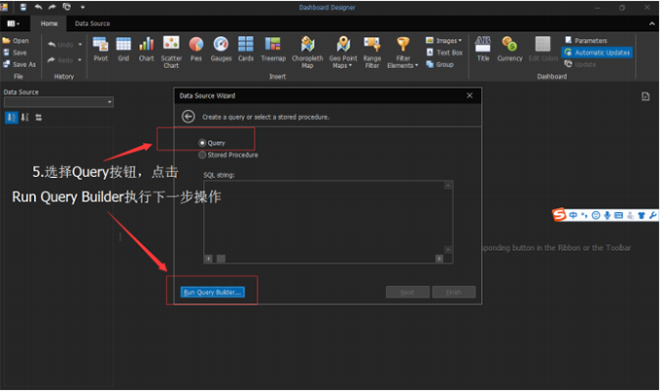Insert a Gauges item
Image resolution: width=661 pixels, height=391 pixels.
pyautogui.click(x=221, y=50)
